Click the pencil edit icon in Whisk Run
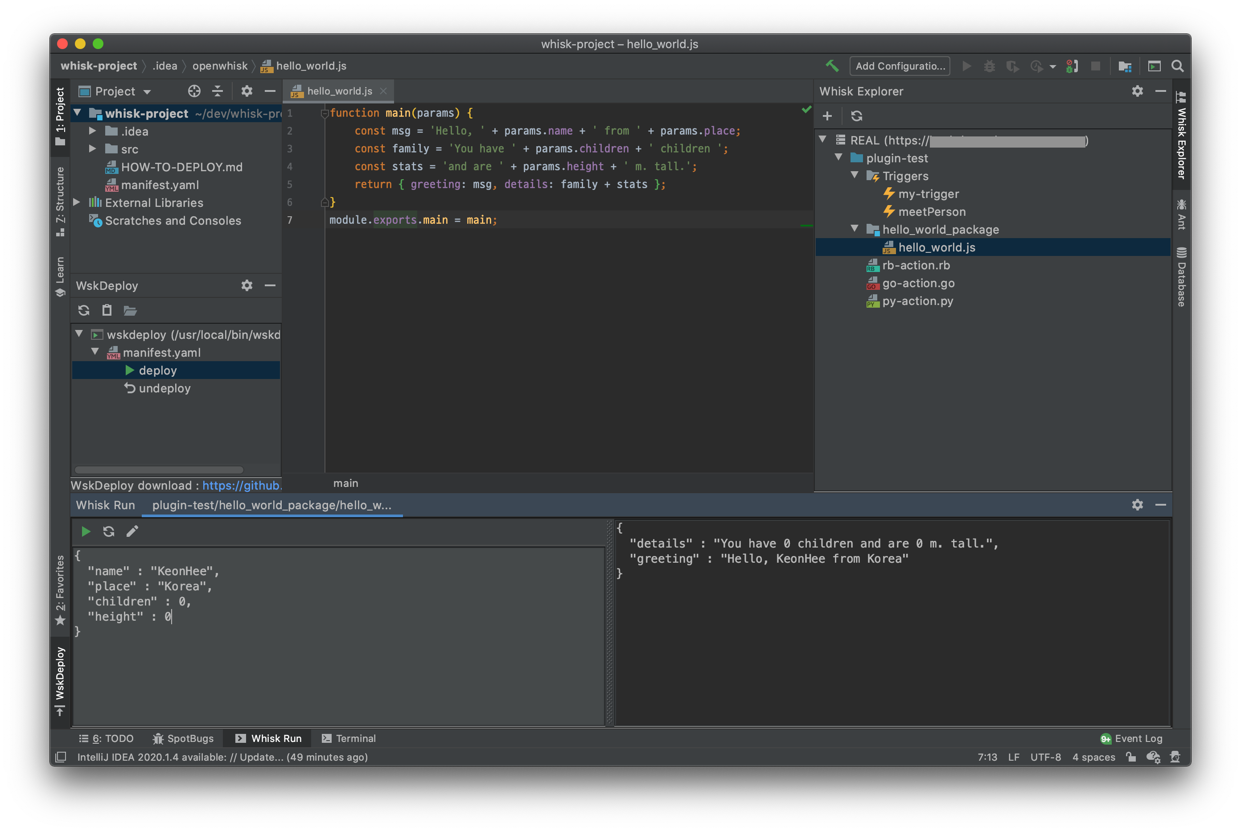 click(132, 531)
